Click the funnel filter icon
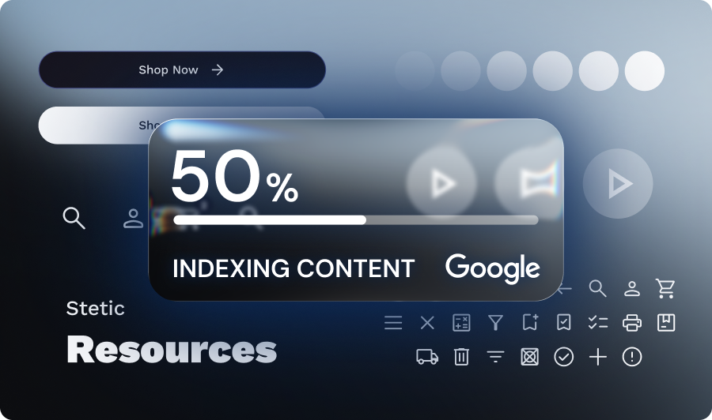 (x=495, y=323)
